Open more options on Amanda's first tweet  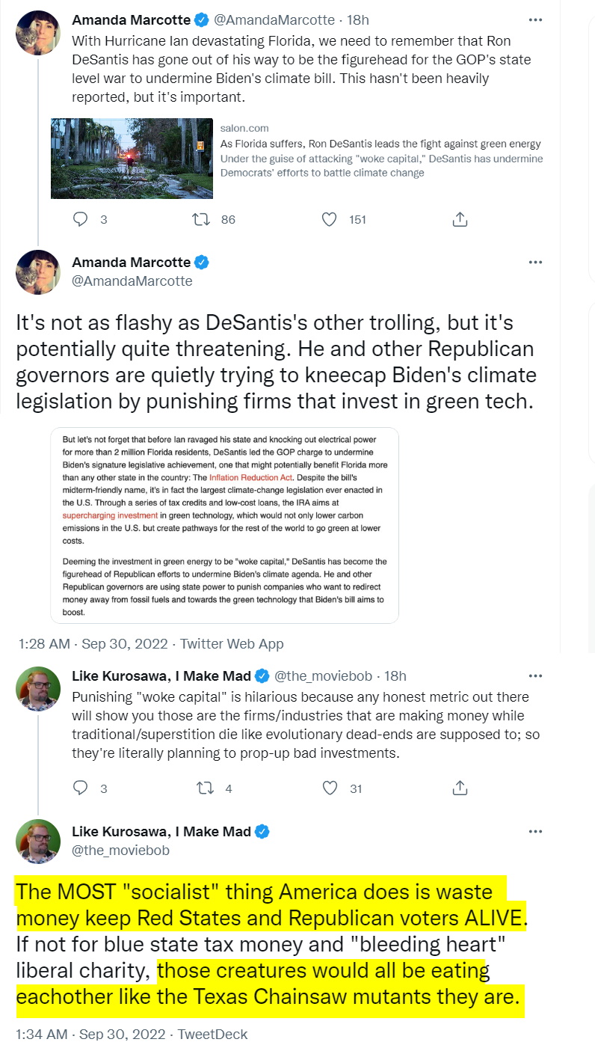pyautogui.click(x=535, y=19)
